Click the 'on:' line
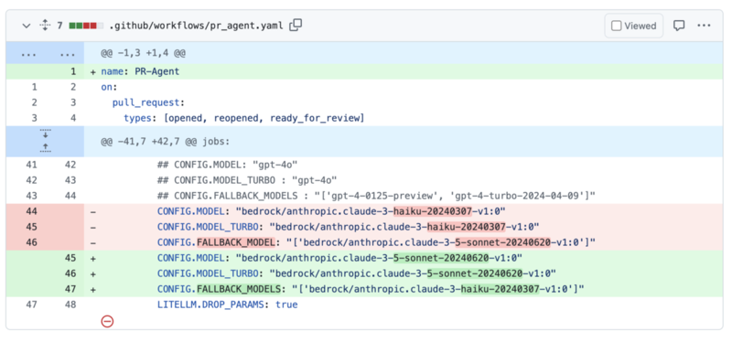The width and height of the screenshot is (732, 342). coord(109,87)
